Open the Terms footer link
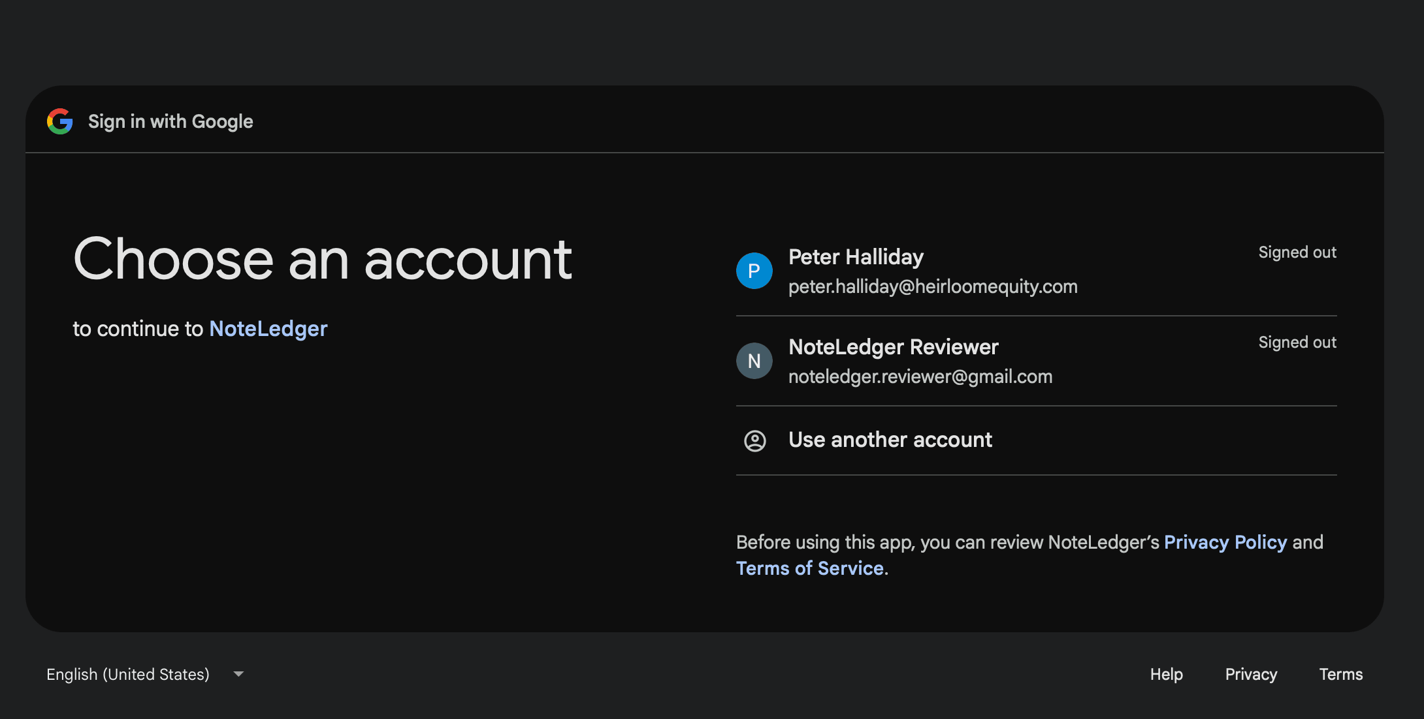The width and height of the screenshot is (1424, 719). pos(1341,674)
